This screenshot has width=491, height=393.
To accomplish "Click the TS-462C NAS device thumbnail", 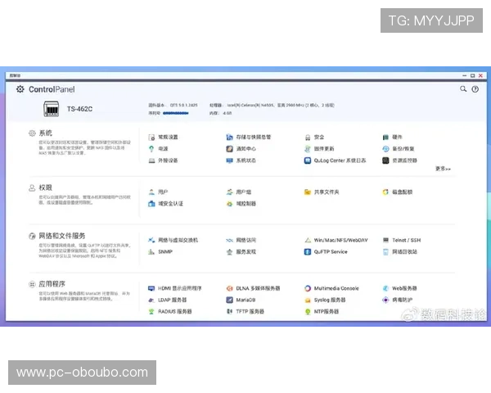I will [51, 108].
